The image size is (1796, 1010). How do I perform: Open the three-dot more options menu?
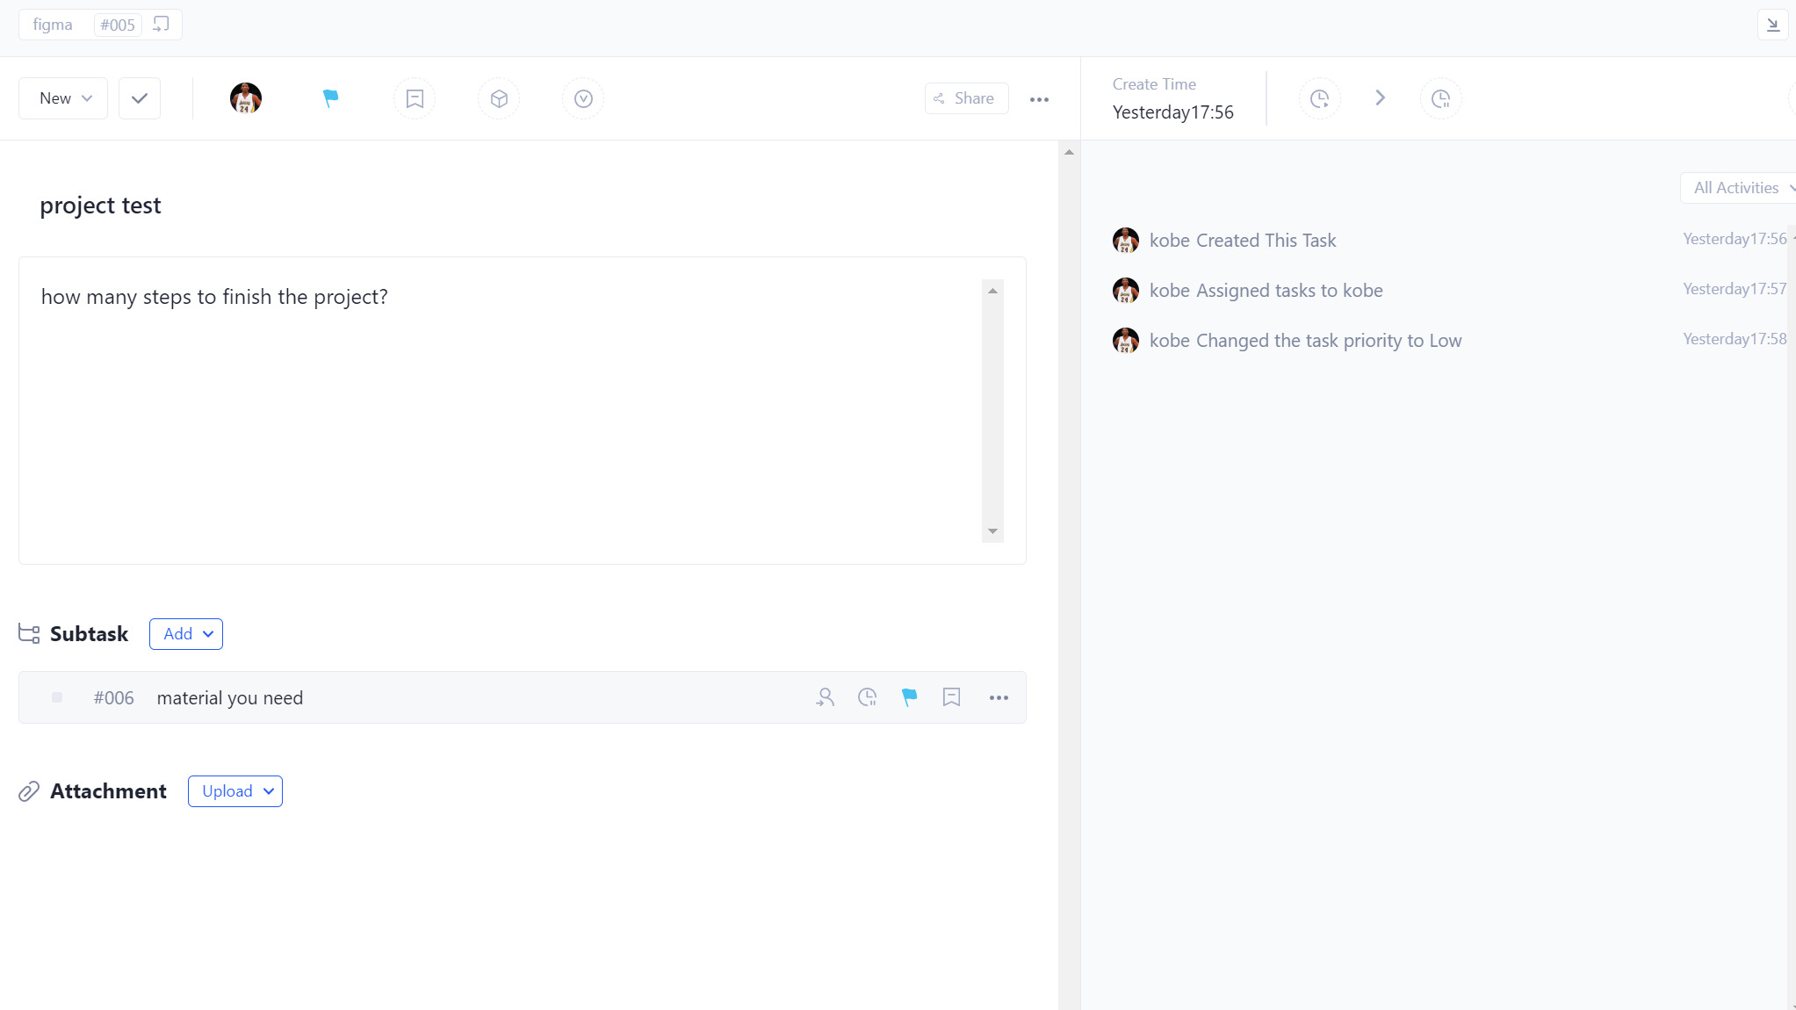(x=1039, y=99)
